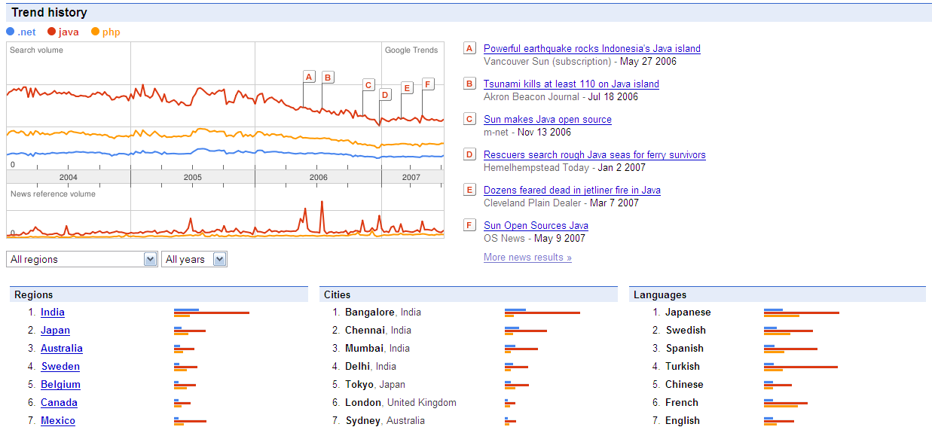Select Belgium in the Regions list

[60, 384]
